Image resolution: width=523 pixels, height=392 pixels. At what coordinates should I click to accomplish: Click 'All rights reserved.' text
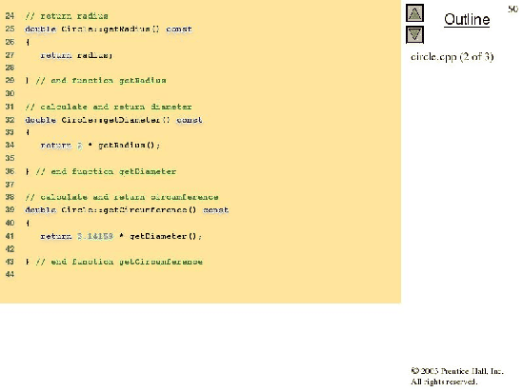click(444, 382)
